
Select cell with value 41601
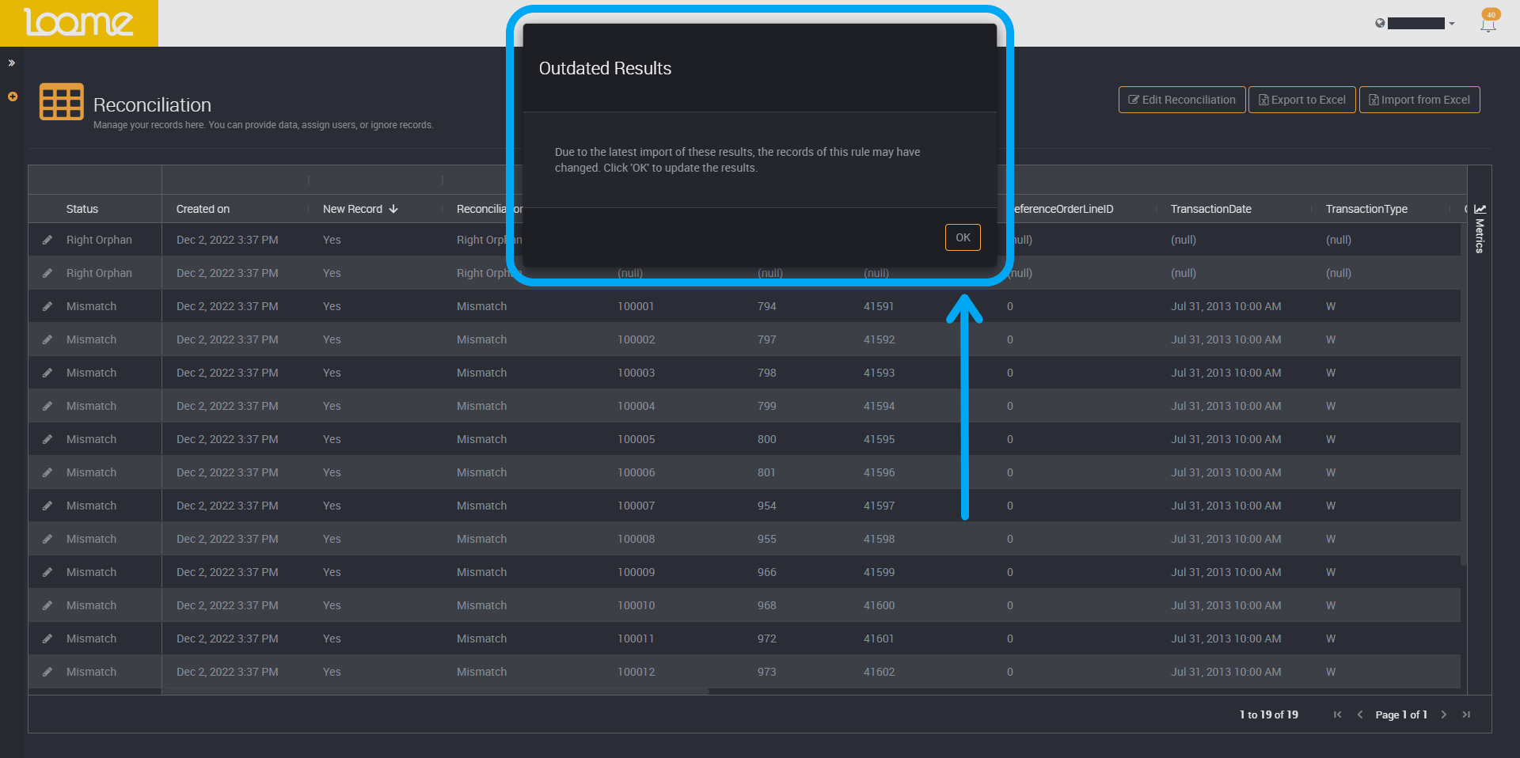pyautogui.click(x=879, y=639)
